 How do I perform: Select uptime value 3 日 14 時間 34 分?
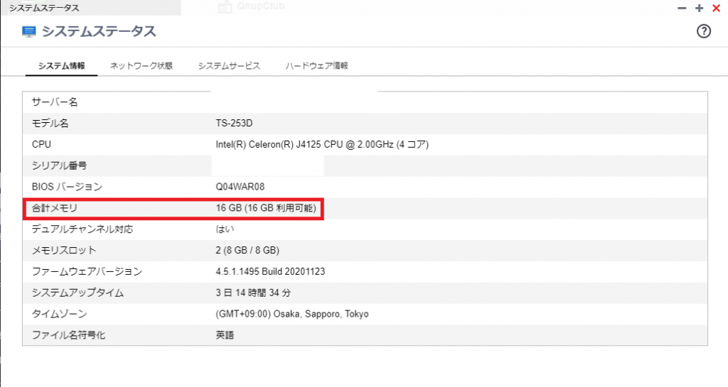pos(254,293)
